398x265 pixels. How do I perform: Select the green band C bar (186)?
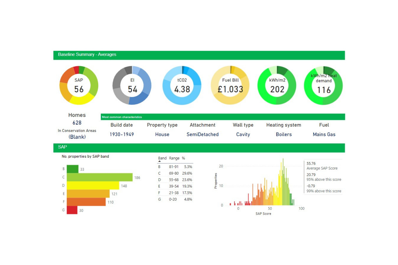pyautogui.click(x=99, y=178)
